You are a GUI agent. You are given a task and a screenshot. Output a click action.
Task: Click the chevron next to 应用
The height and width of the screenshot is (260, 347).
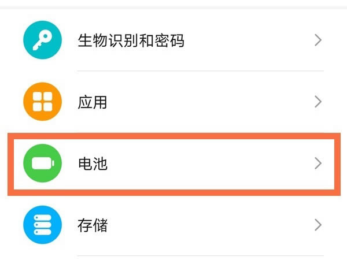[x=318, y=102]
